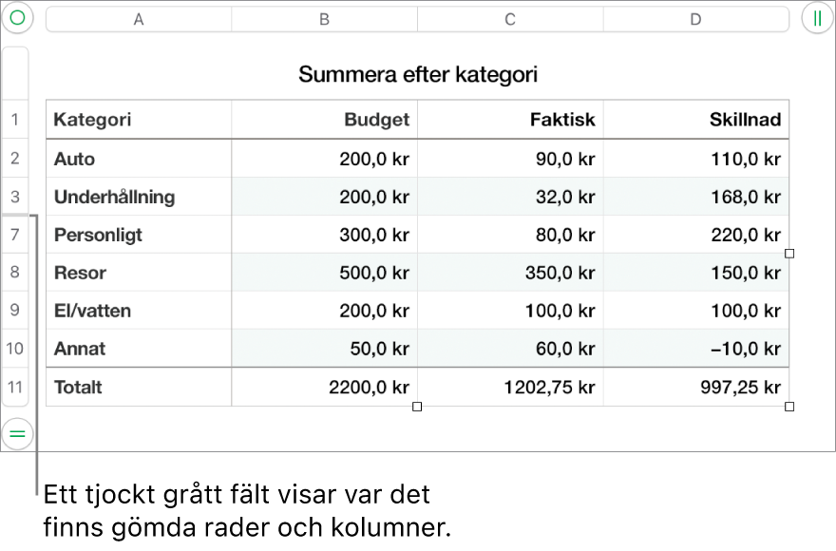Click the table select circle handle
The image size is (836, 551).
point(18,18)
